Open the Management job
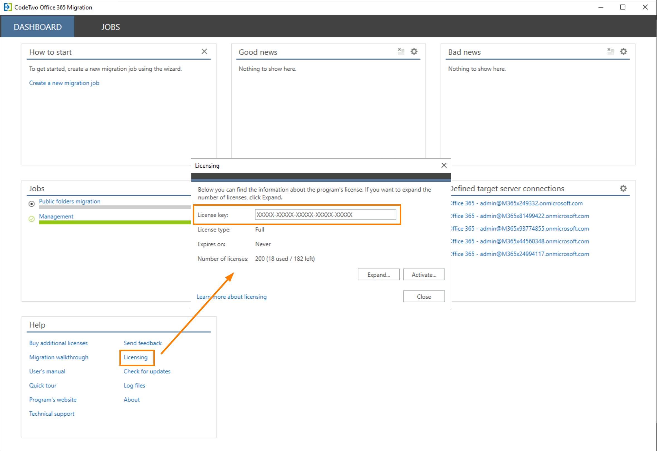657x451 pixels. [x=56, y=217]
